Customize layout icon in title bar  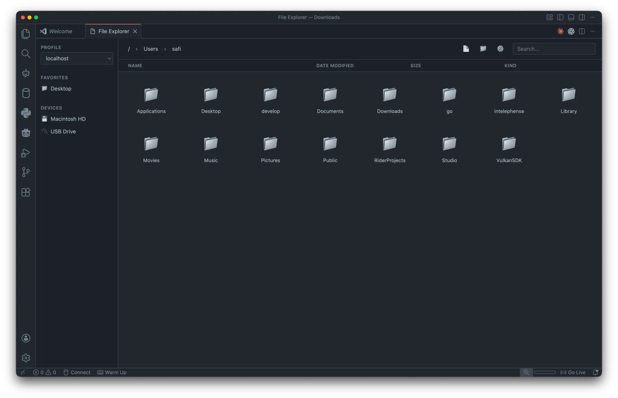tap(549, 17)
